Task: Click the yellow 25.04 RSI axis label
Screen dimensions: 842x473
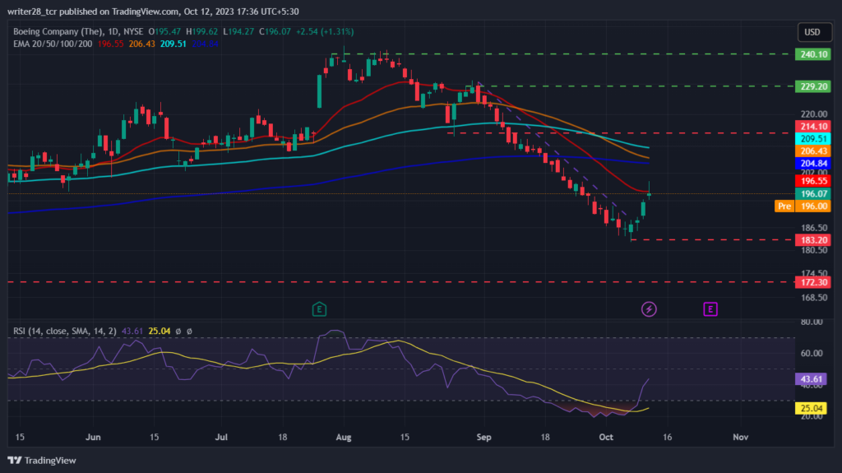Action: click(811, 408)
